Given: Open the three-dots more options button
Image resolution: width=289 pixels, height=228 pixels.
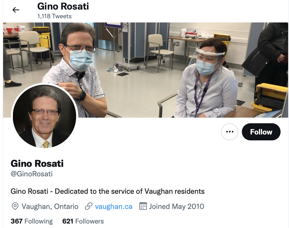Looking at the screenshot, I should pos(230,132).
